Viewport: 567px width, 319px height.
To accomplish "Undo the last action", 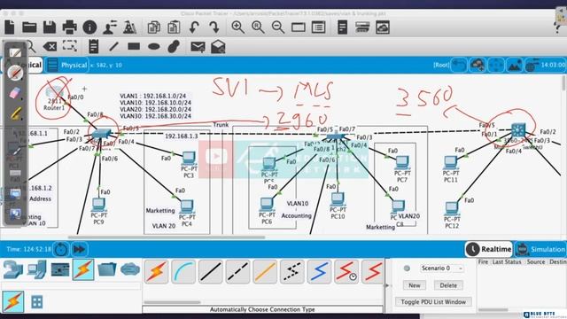I will [194, 27].
